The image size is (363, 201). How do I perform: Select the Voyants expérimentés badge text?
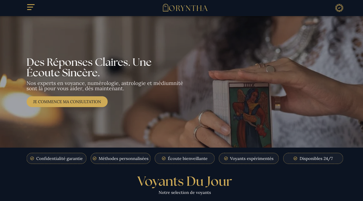(x=252, y=159)
